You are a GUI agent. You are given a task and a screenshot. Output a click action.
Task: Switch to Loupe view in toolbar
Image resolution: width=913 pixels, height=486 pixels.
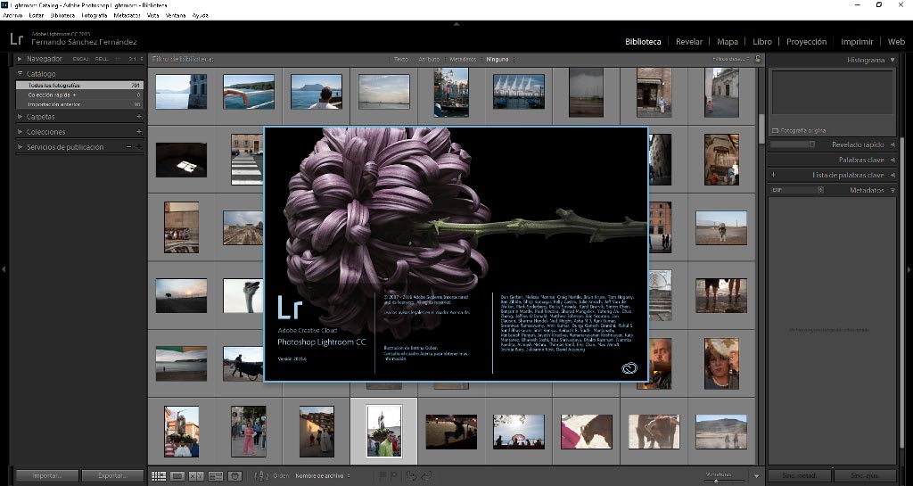coord(177,476)
